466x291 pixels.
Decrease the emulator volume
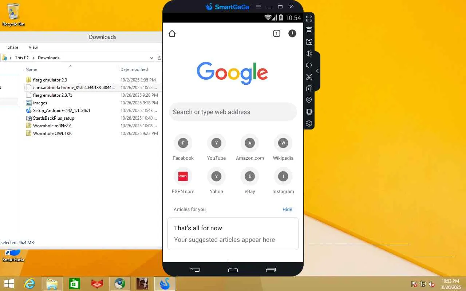(309, 65)
